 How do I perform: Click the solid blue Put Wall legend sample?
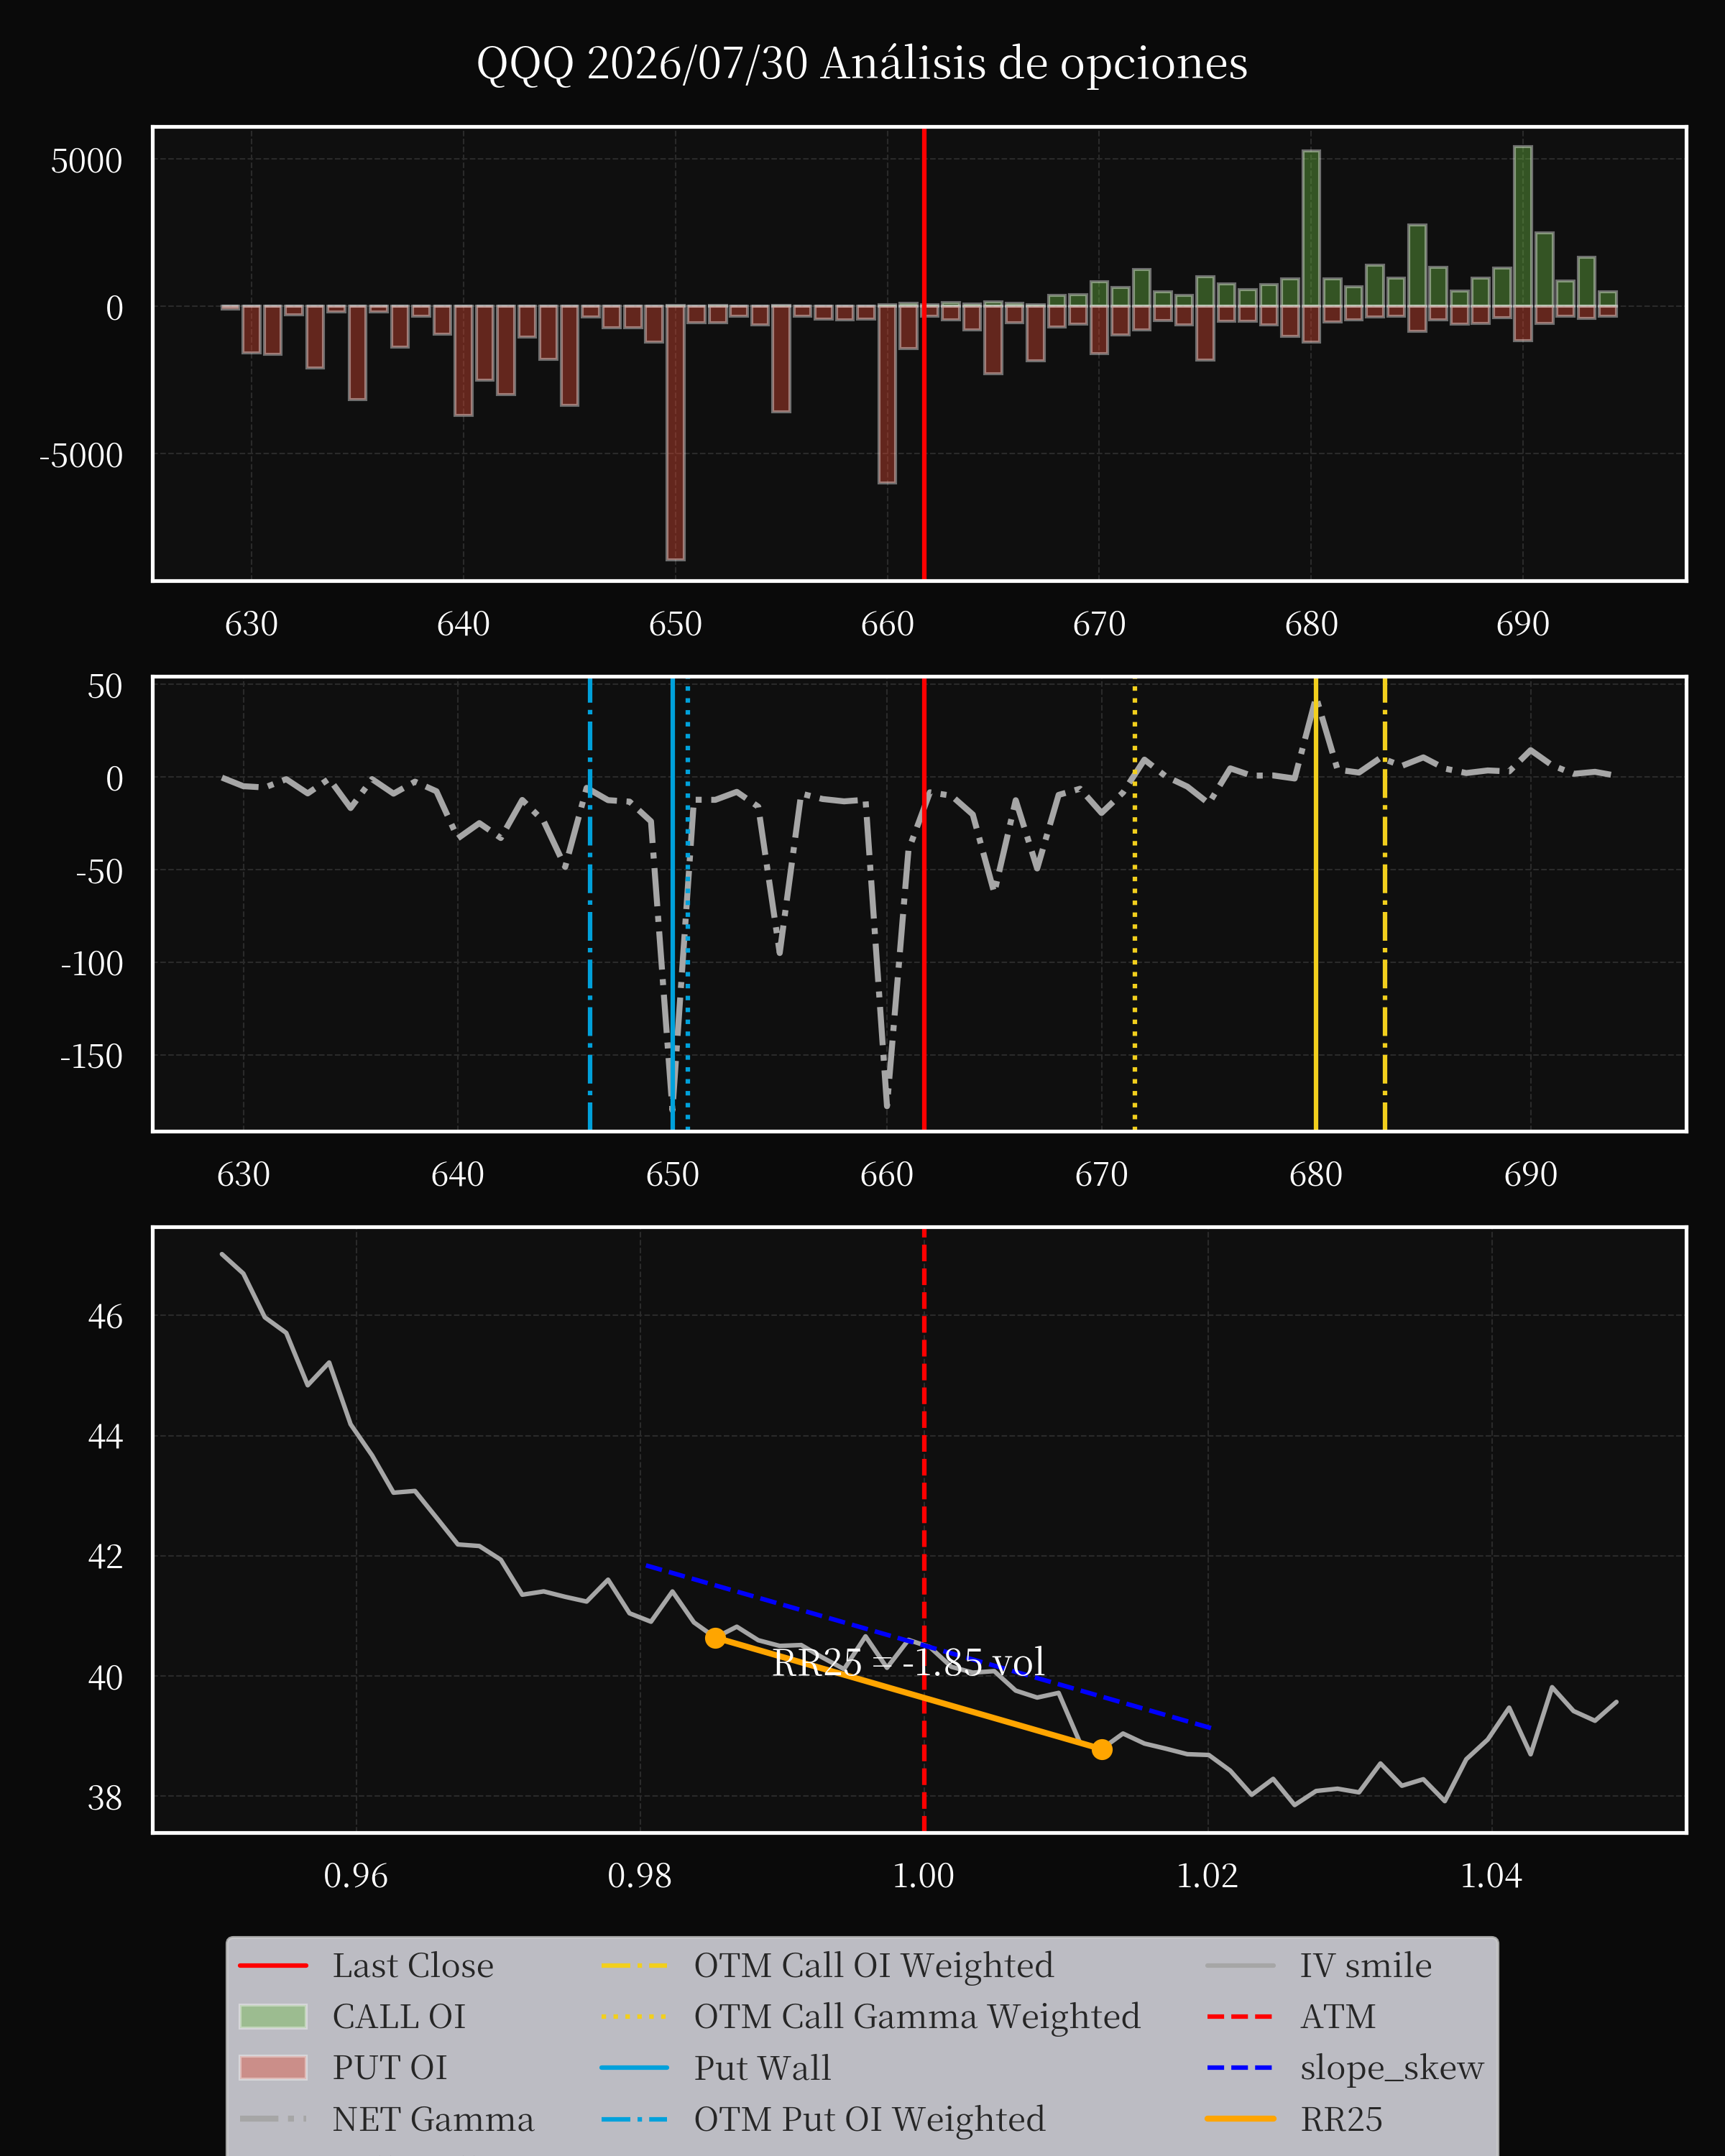(635, 2067)
